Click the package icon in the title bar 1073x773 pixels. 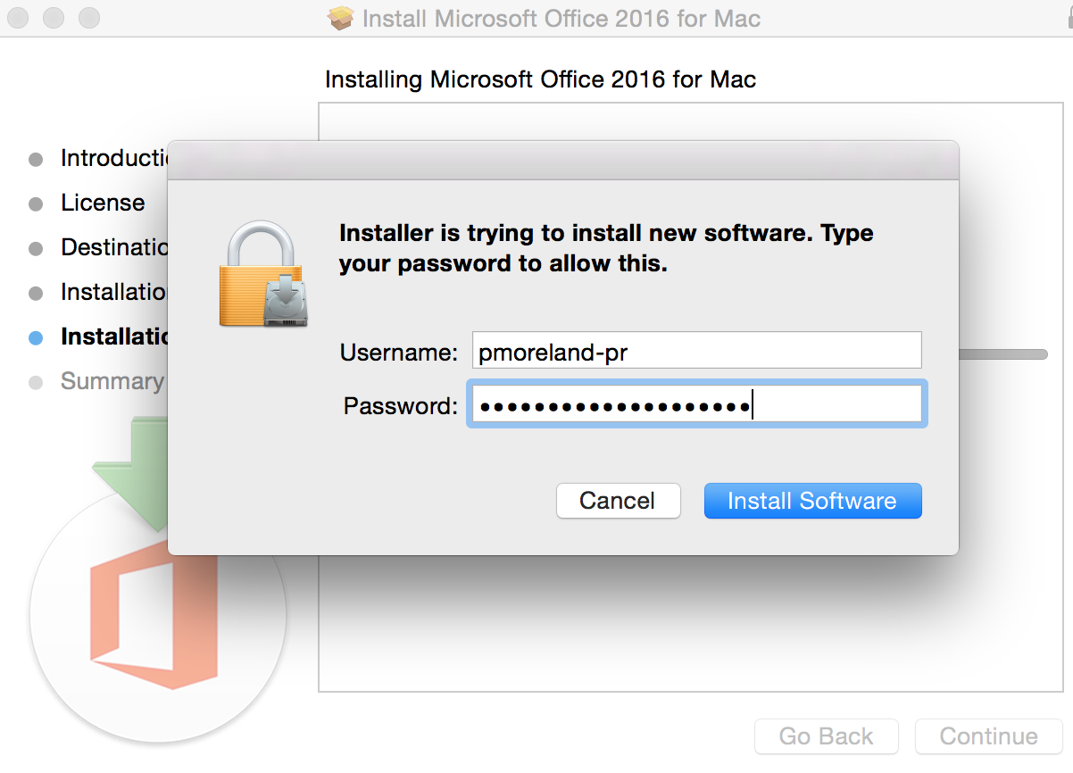coord(341,18)
